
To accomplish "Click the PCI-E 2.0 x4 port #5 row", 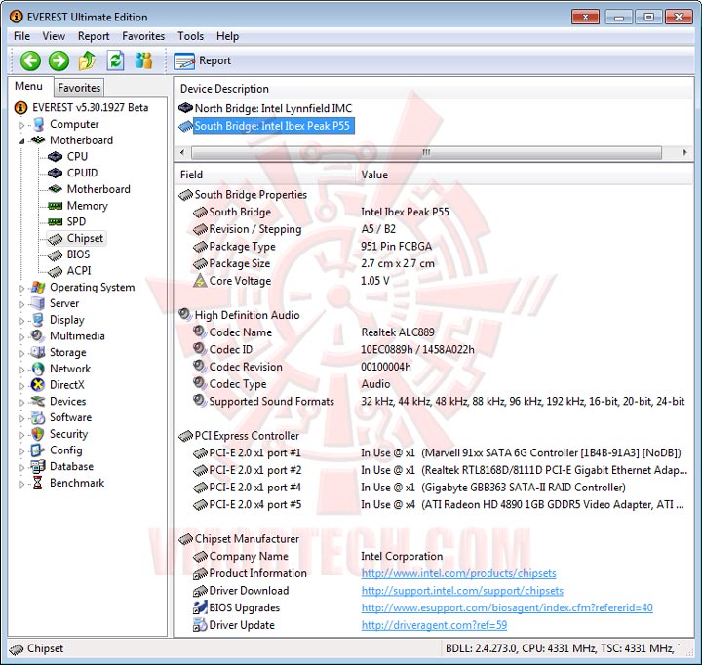I will coord(433,505).
